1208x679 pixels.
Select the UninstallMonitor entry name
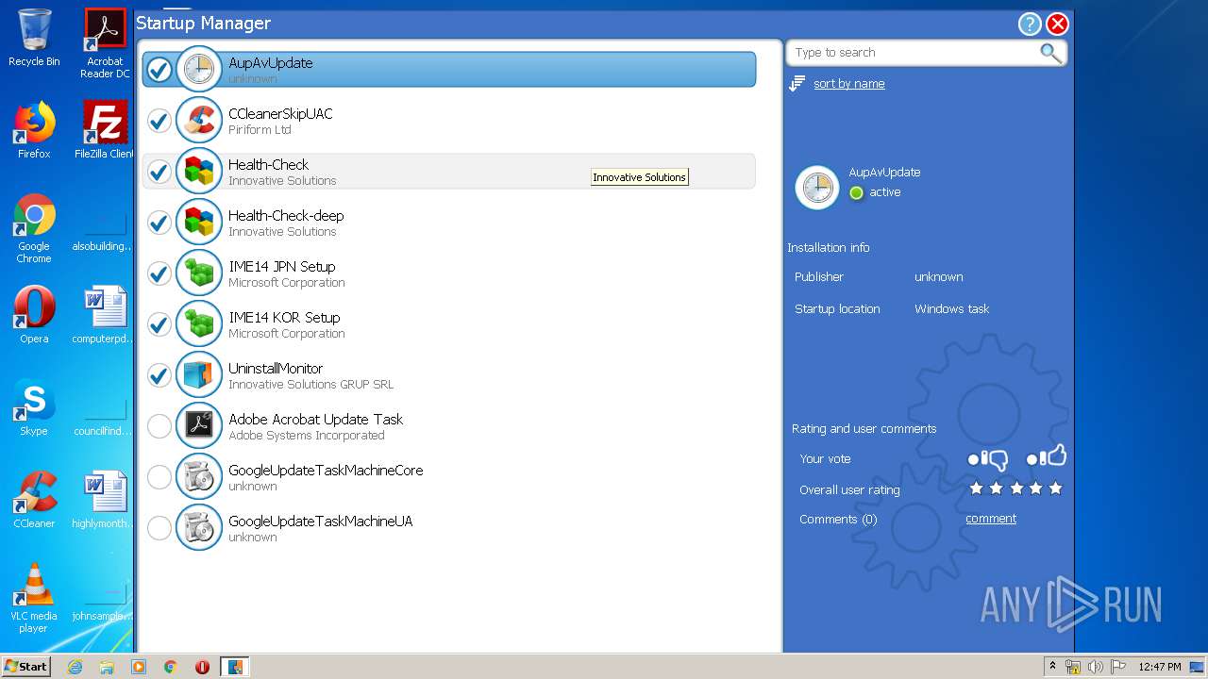pos(276,368)
